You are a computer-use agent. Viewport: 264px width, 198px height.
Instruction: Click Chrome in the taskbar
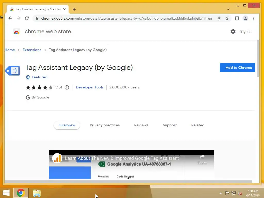[x=21, y=193]
